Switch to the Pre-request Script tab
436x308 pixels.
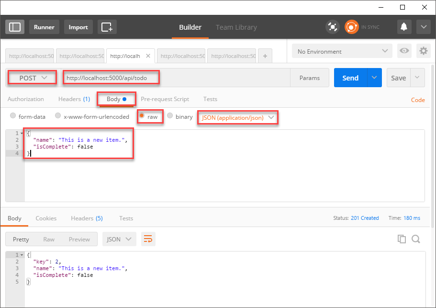(165, 99)
